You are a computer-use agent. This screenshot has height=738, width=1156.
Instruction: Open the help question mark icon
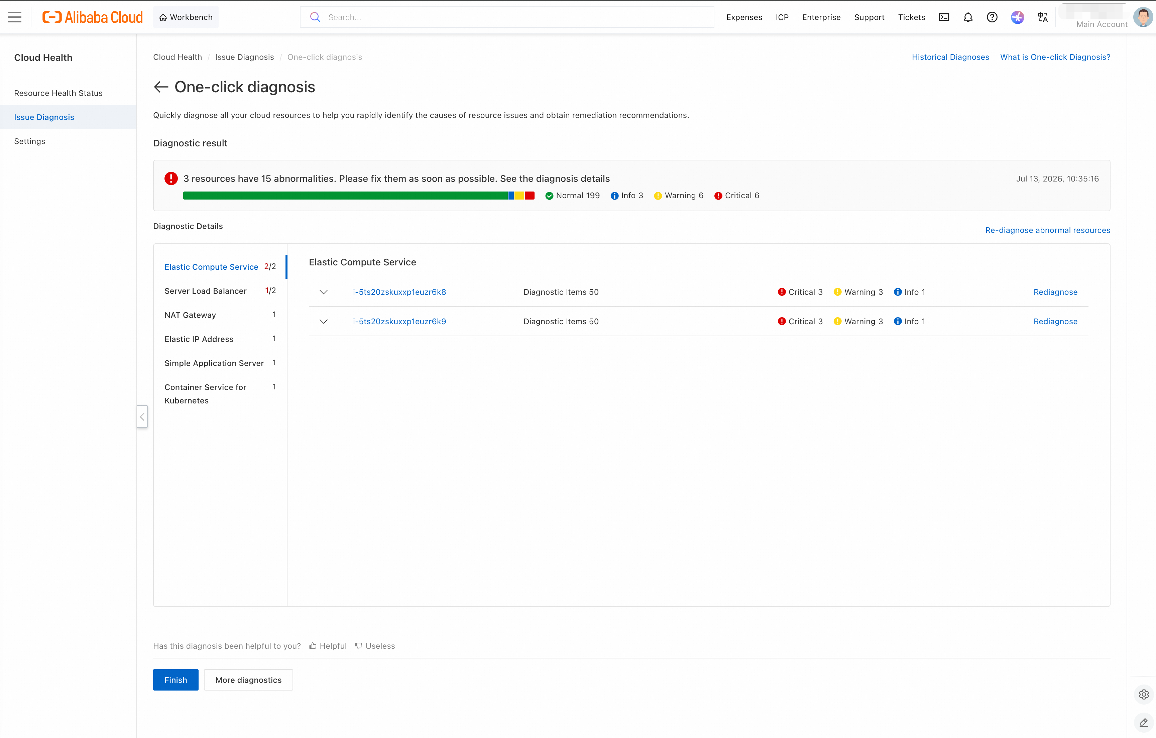992,17
